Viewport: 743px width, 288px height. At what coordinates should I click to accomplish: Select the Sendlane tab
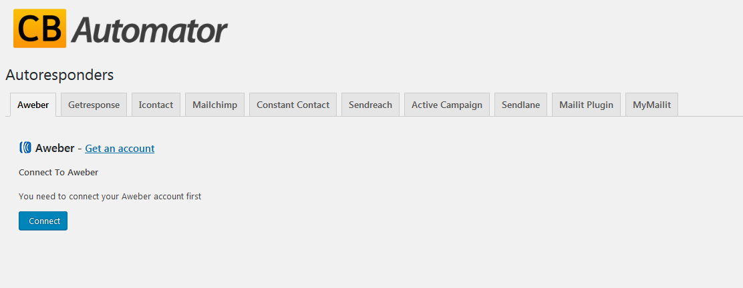pos(521,105)
